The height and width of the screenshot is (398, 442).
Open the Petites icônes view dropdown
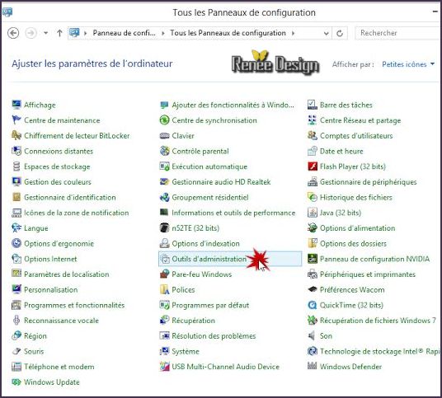coord(408,64)
